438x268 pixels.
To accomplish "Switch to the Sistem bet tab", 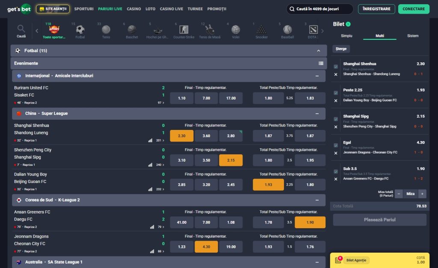I will (x=413, y=36).
